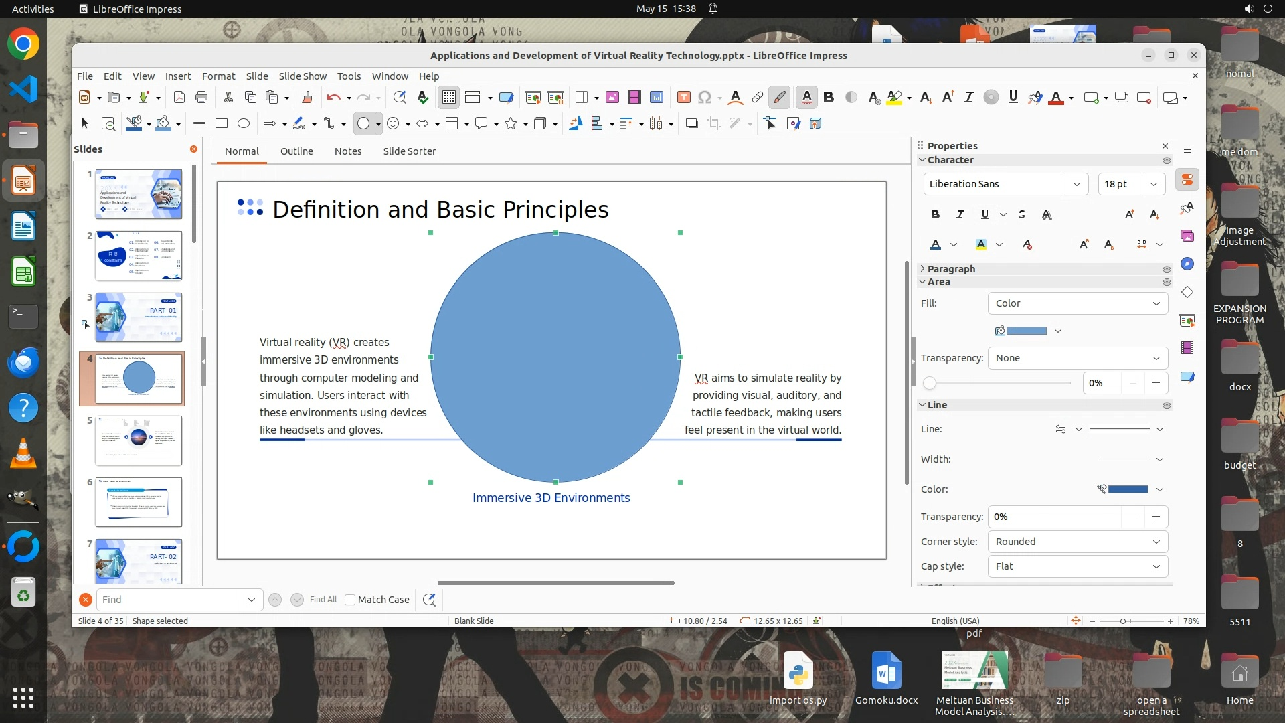Click the Line Color swatch
Viewport: 1285px width, 723px height.
click(x=1128, y=489)
